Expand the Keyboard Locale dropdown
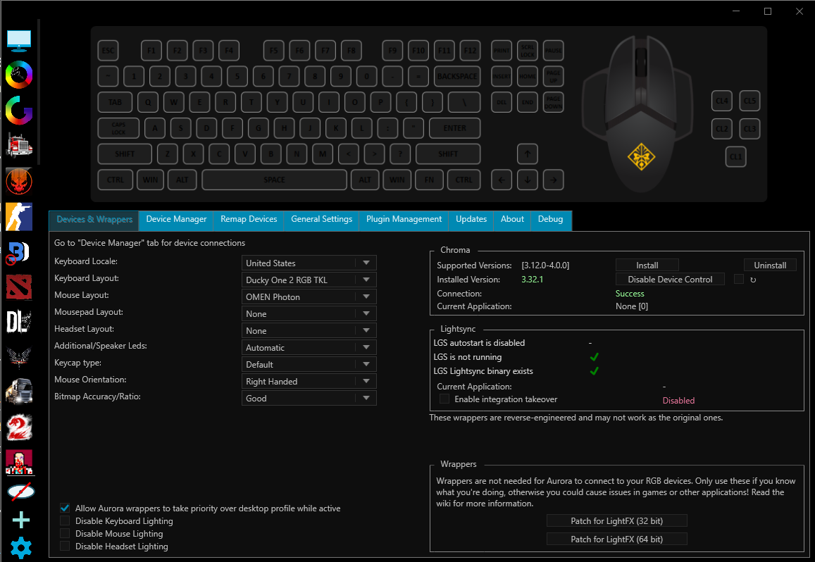 point(309,262)
